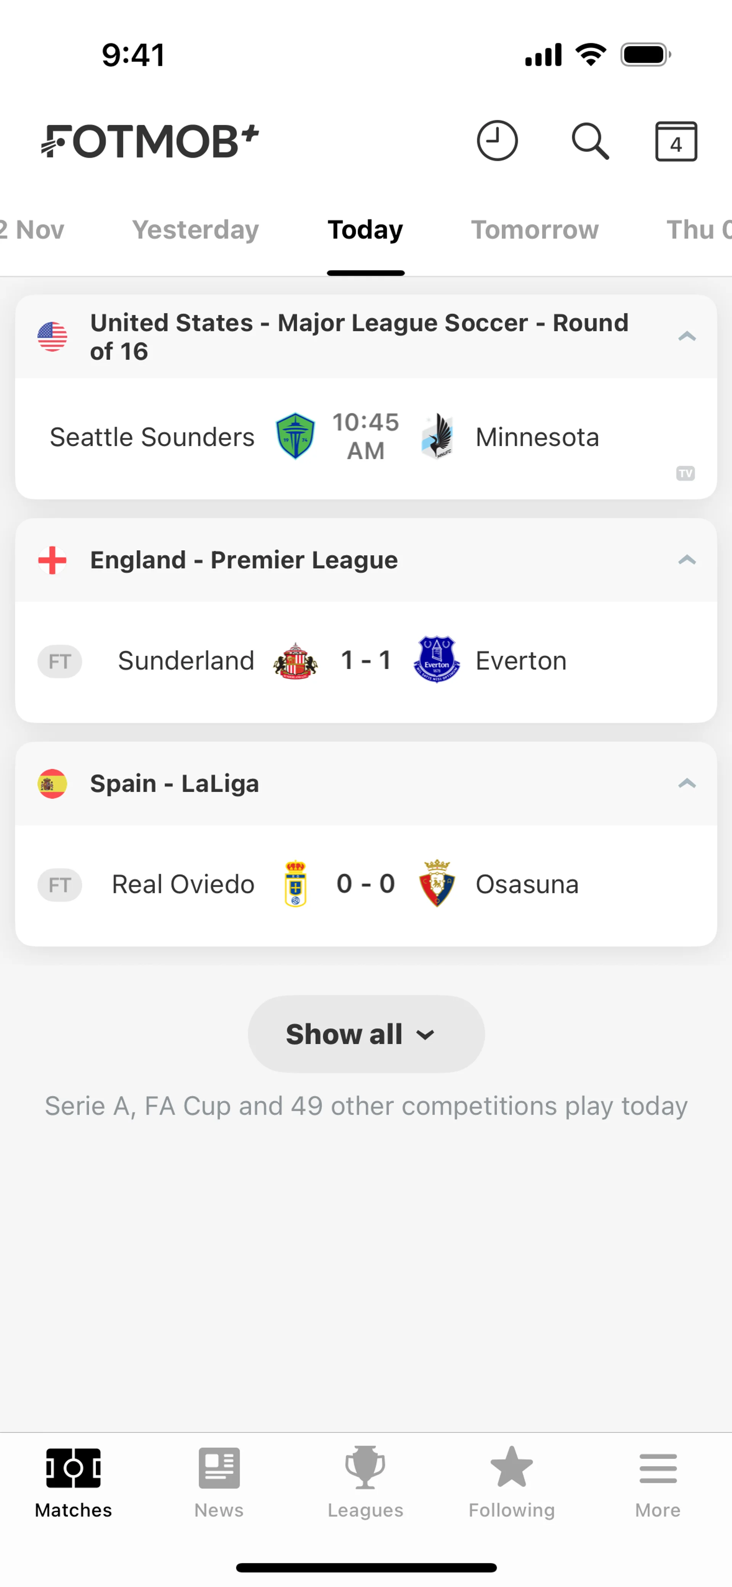
Task: Expand the Show all dropdown
Action: pyautogui.click(x=366, y=1034)
